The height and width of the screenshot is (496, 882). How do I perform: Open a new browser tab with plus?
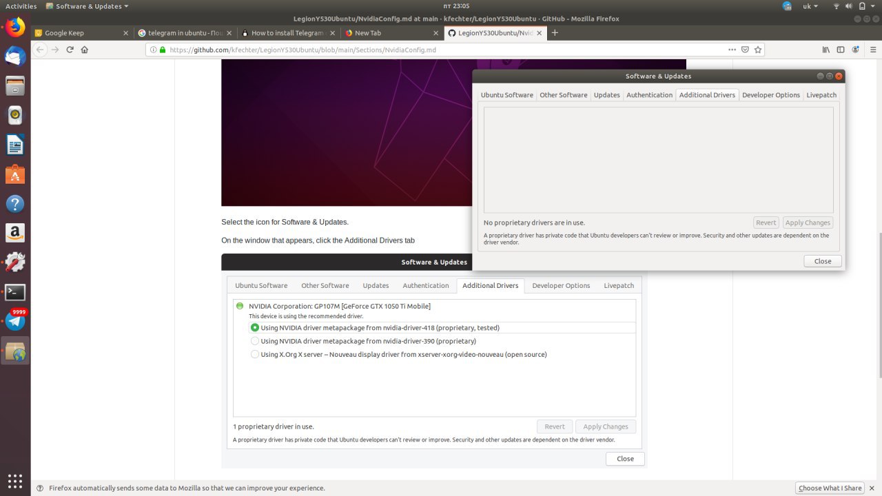(555, 32)
